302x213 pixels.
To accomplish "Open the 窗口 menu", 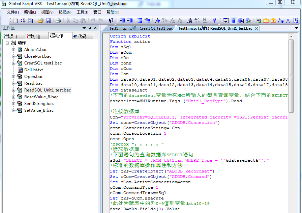I will [97, 12].
